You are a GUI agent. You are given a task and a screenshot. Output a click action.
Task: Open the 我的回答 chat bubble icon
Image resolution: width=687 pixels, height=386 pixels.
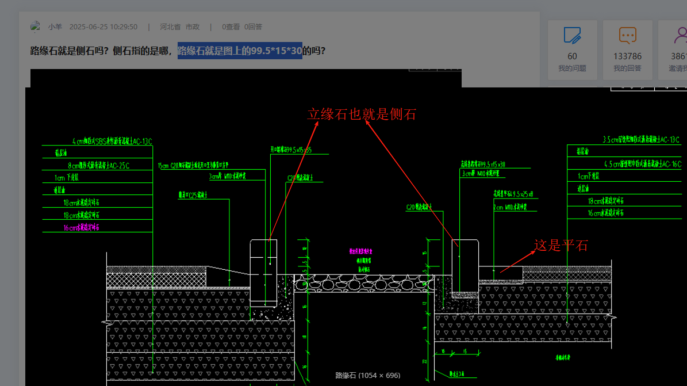point(627,36)
